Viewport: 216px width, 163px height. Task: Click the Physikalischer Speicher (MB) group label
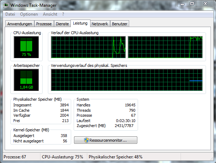(x=38, y=99)
